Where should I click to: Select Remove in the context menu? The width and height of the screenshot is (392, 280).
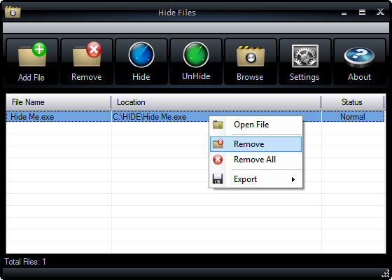(x=255, y=144)
